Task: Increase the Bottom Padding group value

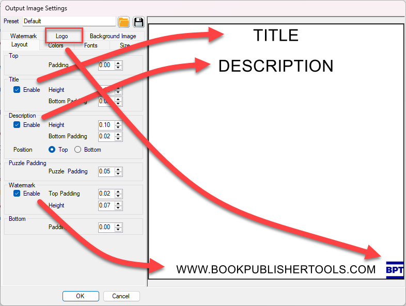Action: pos(118,225)
